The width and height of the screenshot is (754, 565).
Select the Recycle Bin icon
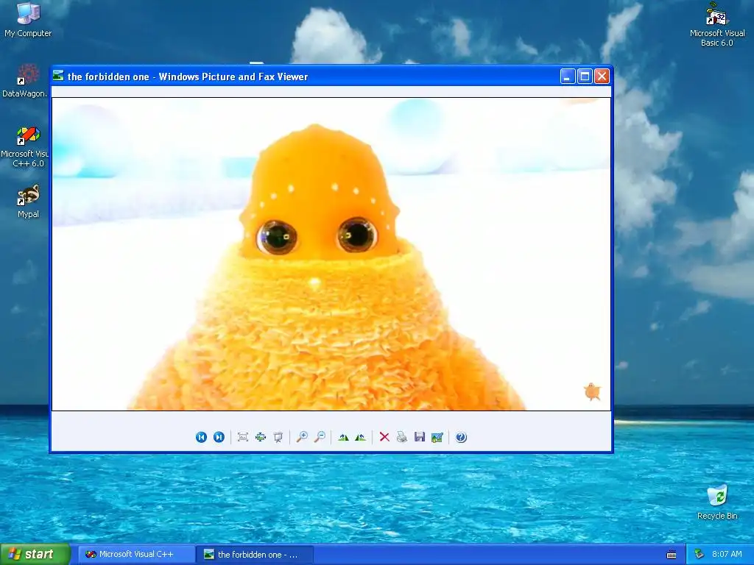717,502
